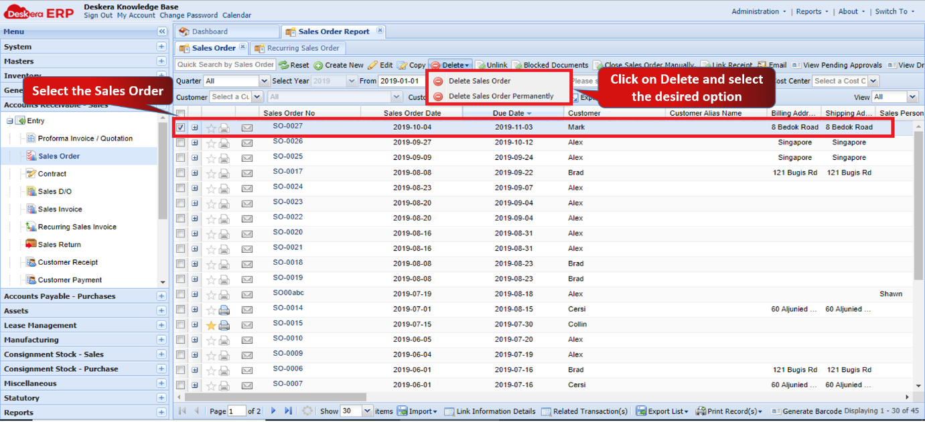This screenshot has height=422, width=925.
Task: Click the print icon in SO-0014 row
Action: tap(224, 310)
